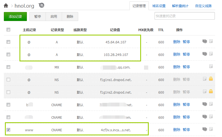The width and height of the screenshot is (222, 137).
Task: Open monitor icon for the first CNAME record
Action: pyautogui.click(x=205, y=104)
